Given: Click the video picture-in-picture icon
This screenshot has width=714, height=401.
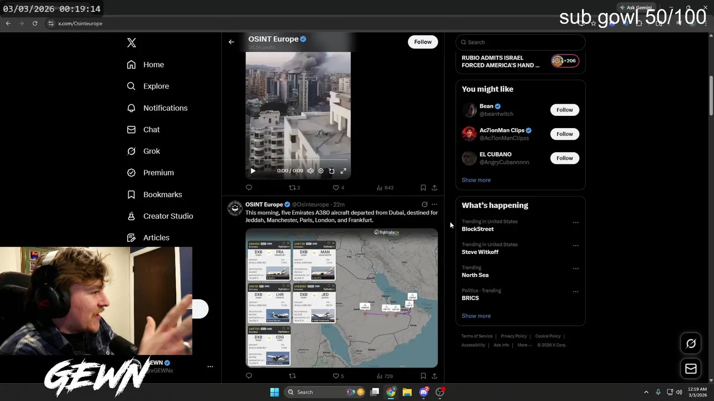Looking at the screenshot, I should point(331,171).
